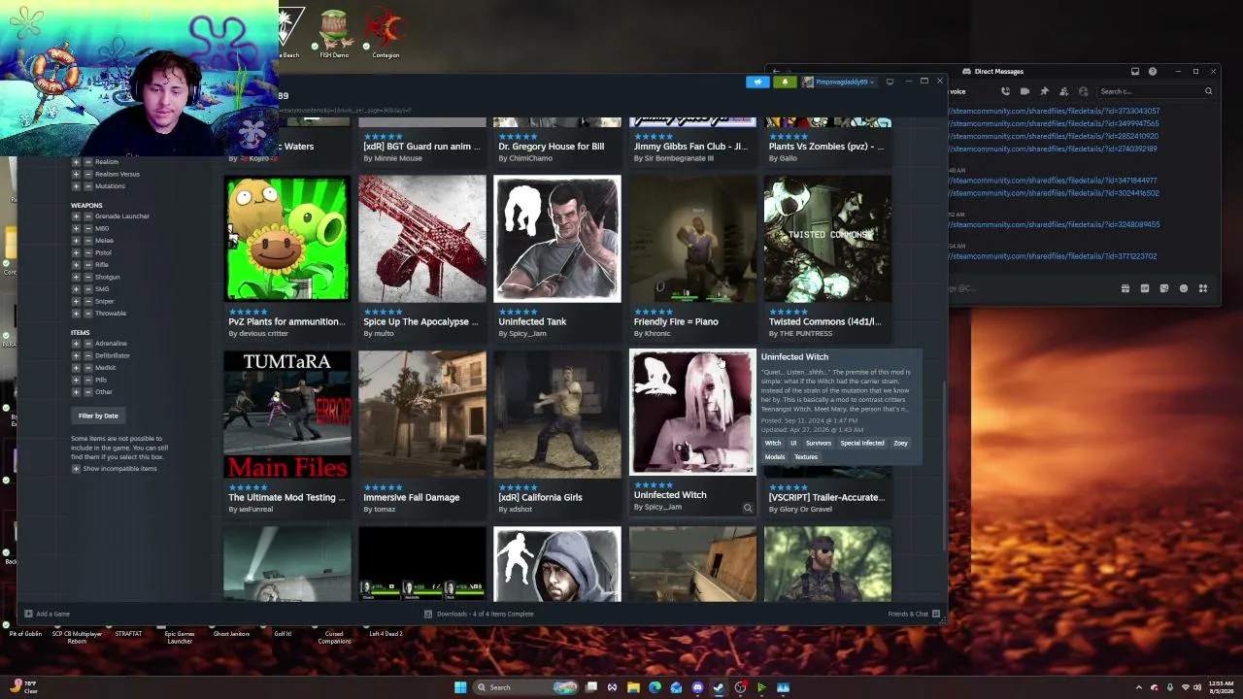Open steam link ending id=3771223702 in Discord

(1053, 256)
